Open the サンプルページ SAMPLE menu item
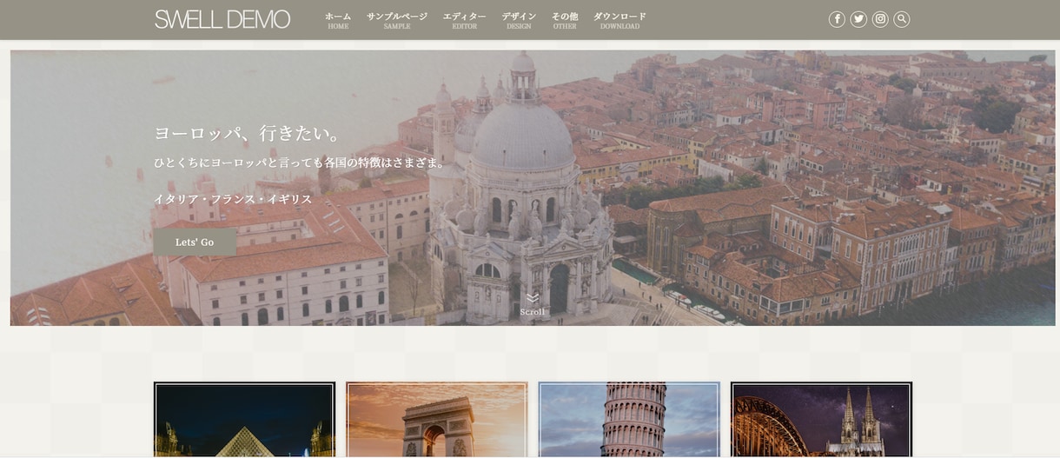 397,20
